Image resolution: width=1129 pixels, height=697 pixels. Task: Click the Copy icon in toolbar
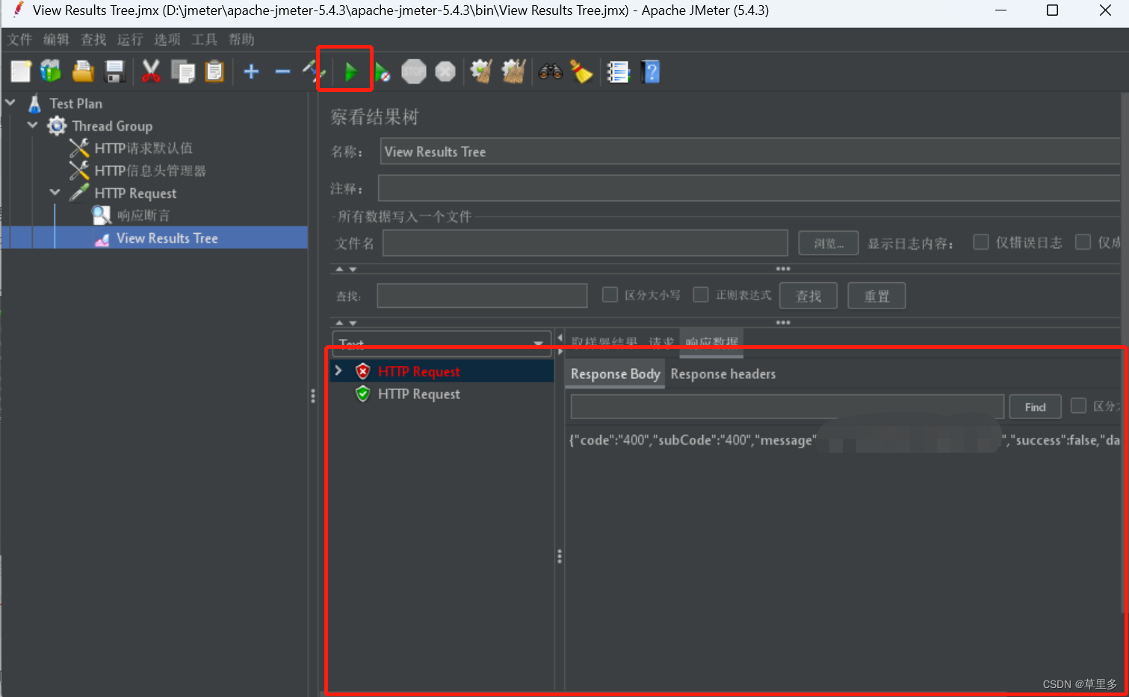coord(182,72)
